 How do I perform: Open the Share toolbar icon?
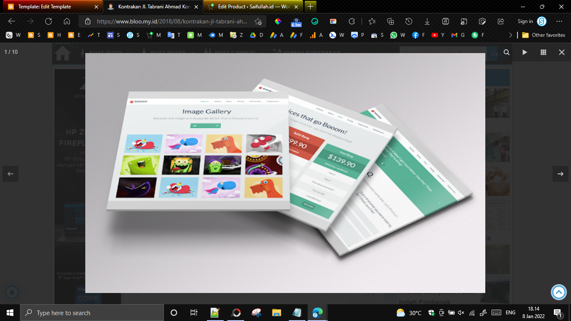[x=501, y=21]
